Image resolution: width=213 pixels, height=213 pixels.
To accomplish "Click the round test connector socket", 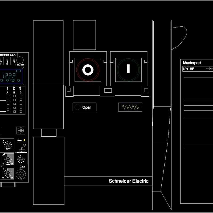I will point(20,174).
